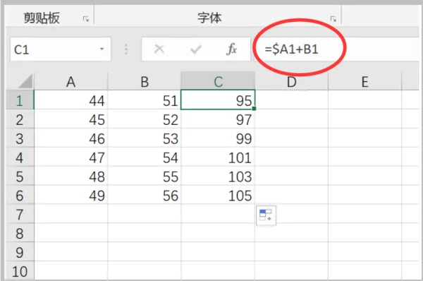Viewport: 423px width, 281px height.
Task: Click the formula bar text =$A1+B1
Action: click(x=292, y=49)
